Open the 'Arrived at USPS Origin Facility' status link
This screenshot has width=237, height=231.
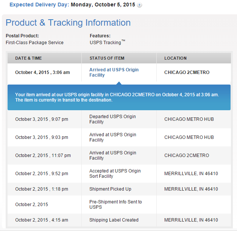(114, 72)
